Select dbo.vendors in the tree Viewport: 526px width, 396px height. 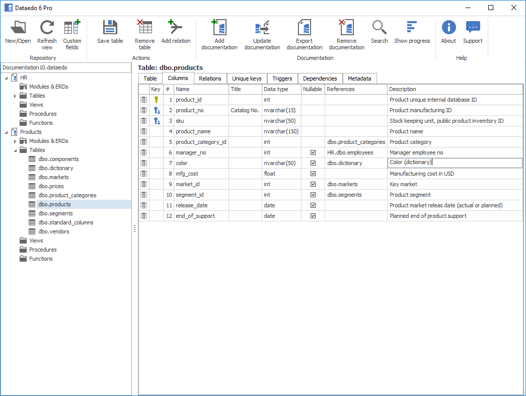pos(54,231)
